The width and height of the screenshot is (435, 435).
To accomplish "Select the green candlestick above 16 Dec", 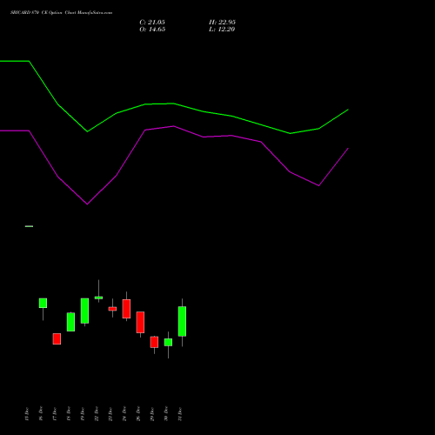I will [43, 303].
